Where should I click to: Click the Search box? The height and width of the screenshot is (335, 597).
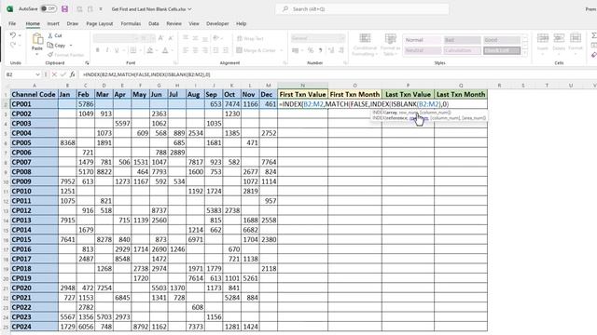(362, 8)
